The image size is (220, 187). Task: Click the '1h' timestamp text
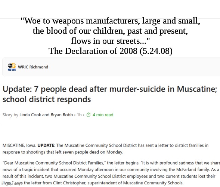coord(79,115)
